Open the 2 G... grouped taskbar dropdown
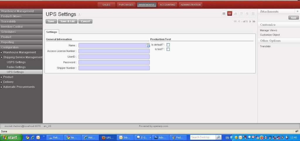Screen dimensions: 300x141 (150, 137)
